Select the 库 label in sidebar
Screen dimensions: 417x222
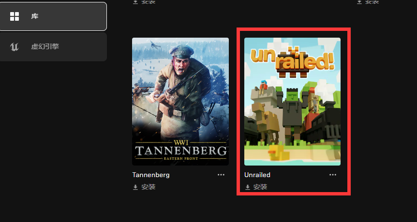click(35, 16)
